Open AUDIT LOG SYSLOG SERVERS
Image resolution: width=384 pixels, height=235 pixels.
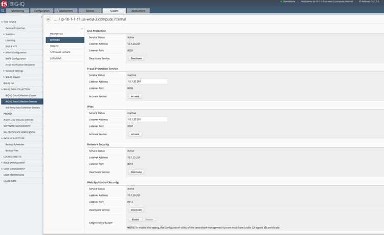pyautogui.click(x=18, y=120)
